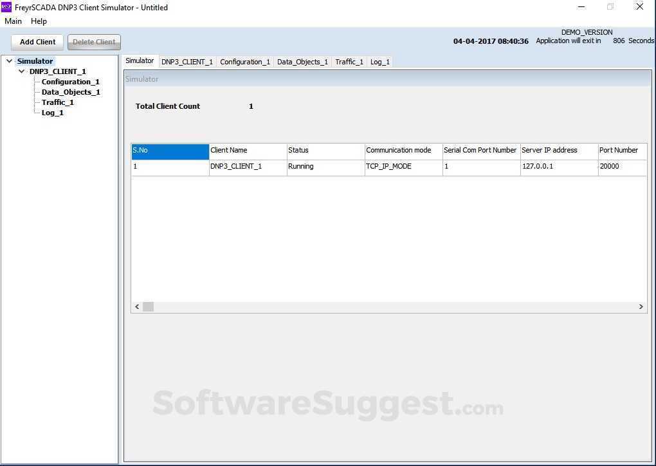656x466 pixels.
Task: Switch to the DNP3_CLIENT_1 tab
Action: (187, 61)
